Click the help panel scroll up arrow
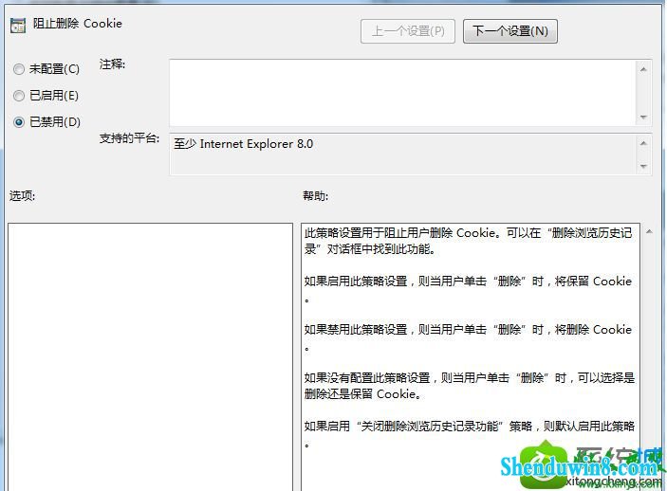The image size is (667, 491). click(649, 231)
